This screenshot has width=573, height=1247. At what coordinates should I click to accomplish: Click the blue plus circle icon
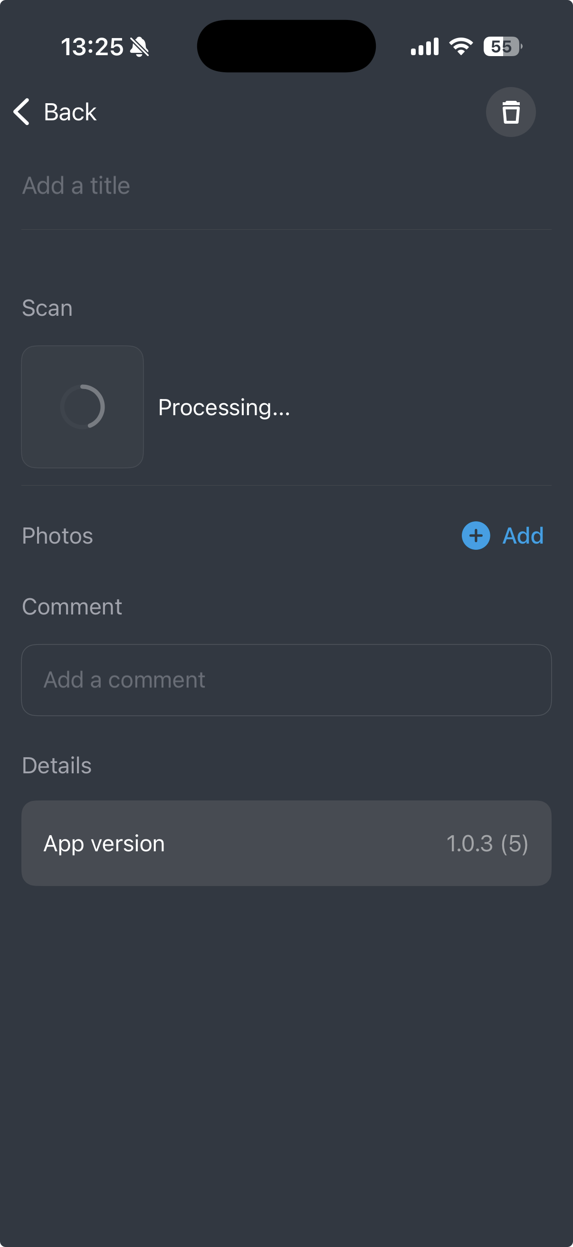(476, 536)
